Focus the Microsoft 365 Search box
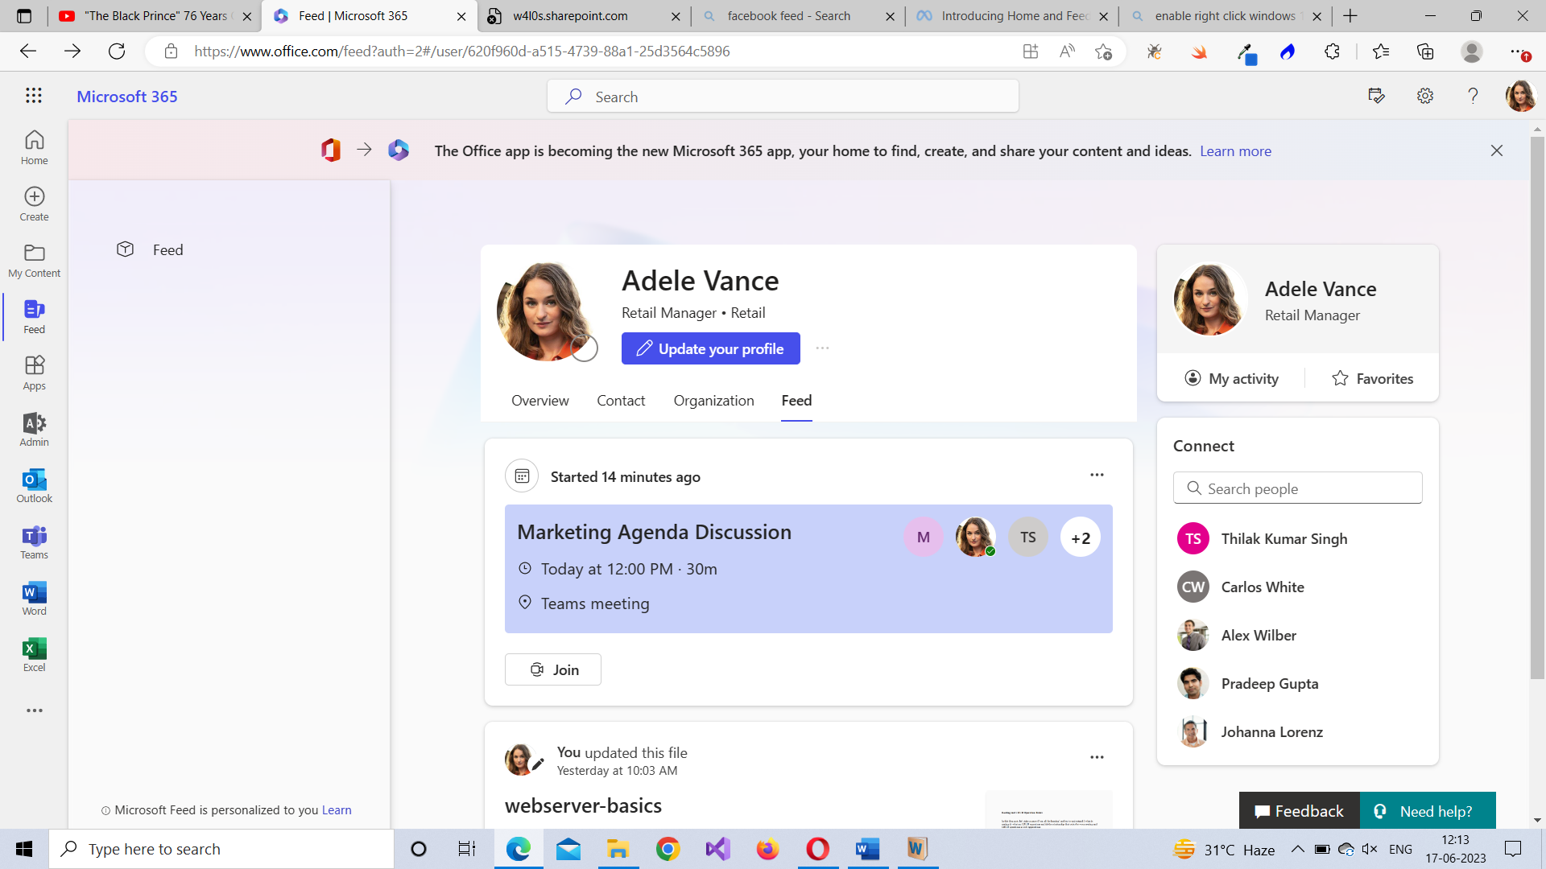This screenshot has width=1546, height=869. tap(783, 97)
